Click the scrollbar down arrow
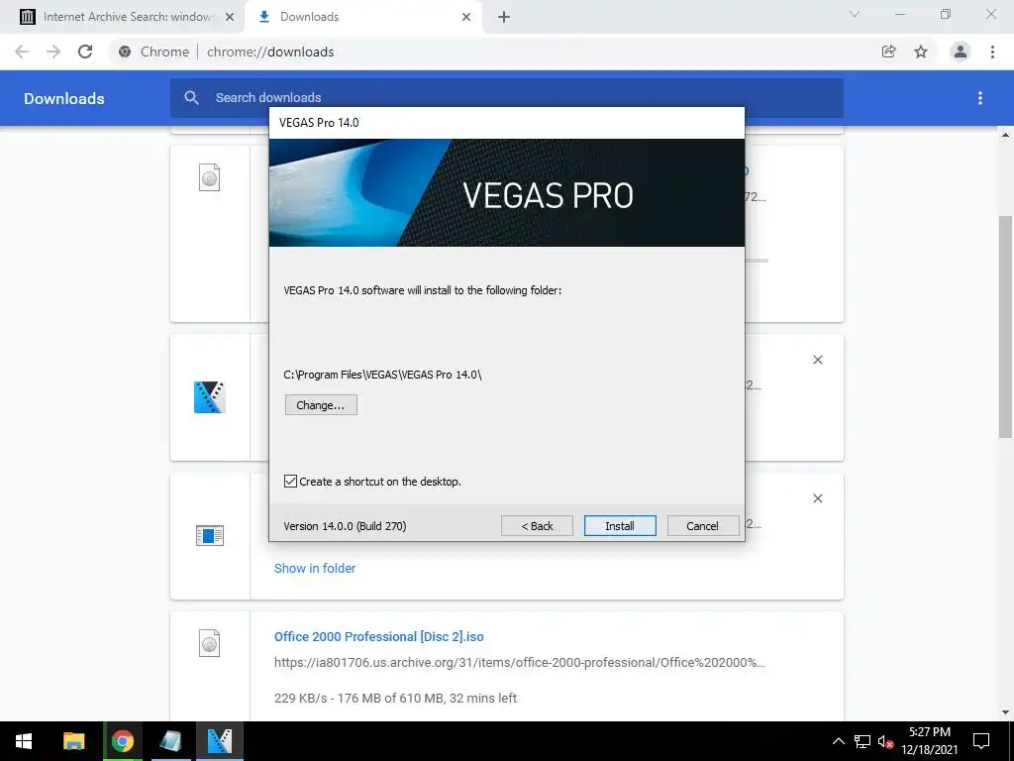This screenshot has height=761, width=1014. tap(1005, 712)
